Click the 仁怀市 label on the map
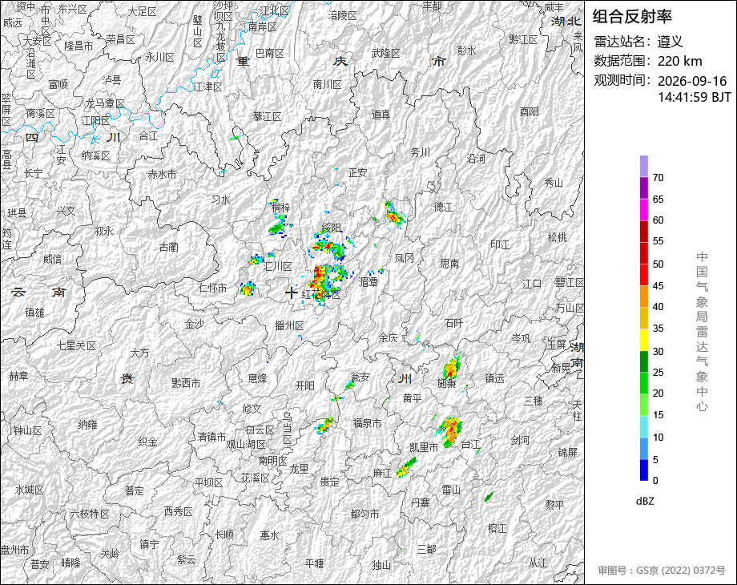 [212, 288]
